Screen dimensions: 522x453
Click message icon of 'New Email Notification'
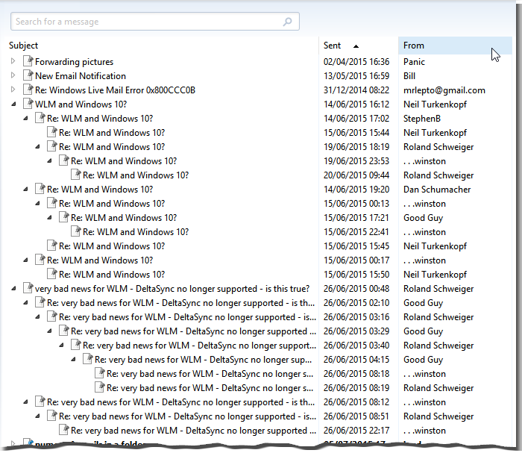pos(28,75)
